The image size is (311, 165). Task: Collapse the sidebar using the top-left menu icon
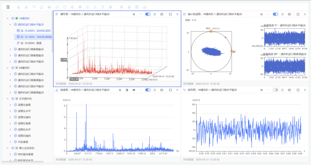tap(8, 7)
